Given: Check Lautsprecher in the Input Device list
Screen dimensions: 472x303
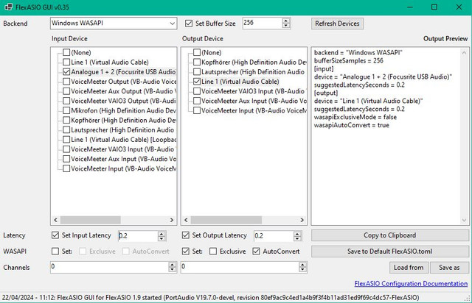Looking at the screenshot, I should (x=66, y=129).
